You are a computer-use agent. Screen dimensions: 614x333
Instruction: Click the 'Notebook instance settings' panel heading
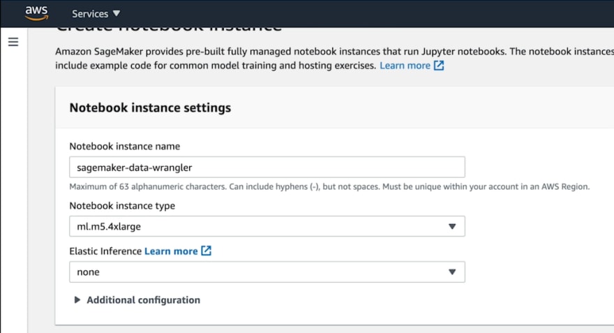150,108
